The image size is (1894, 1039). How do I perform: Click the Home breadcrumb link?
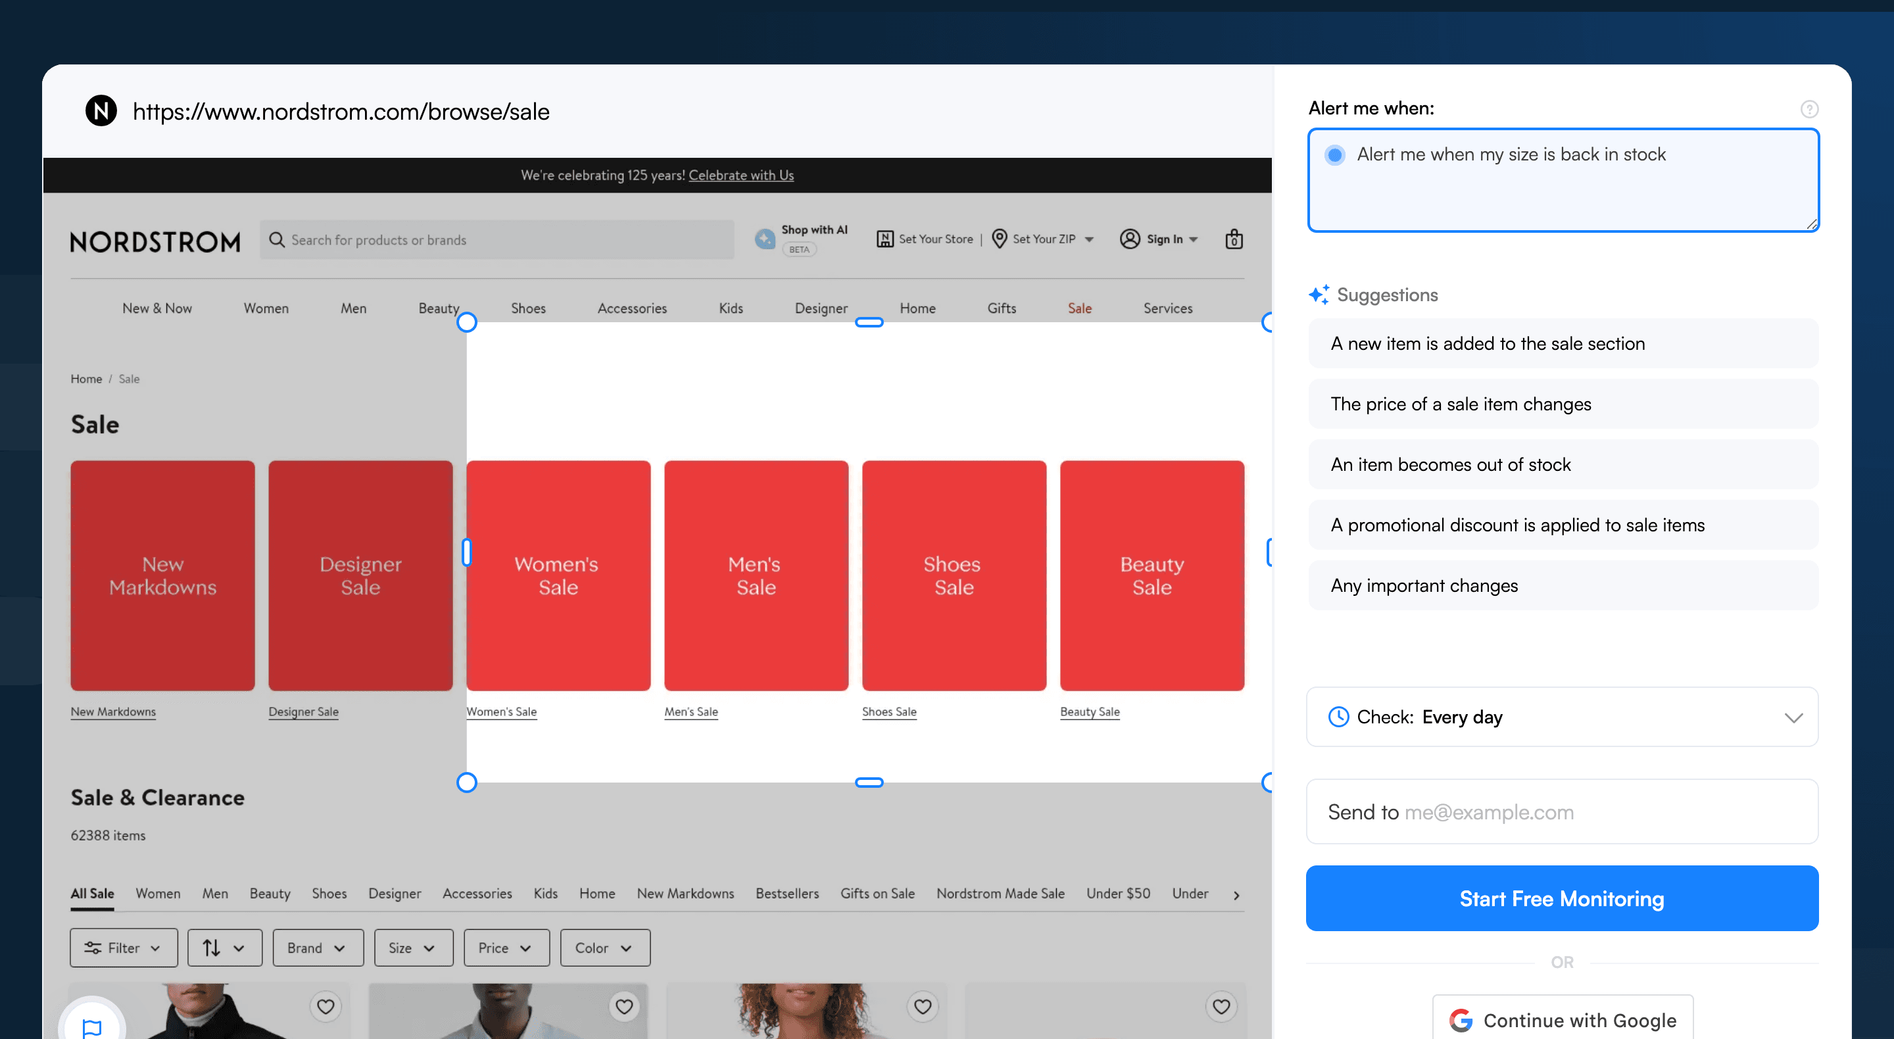[86, 379]
